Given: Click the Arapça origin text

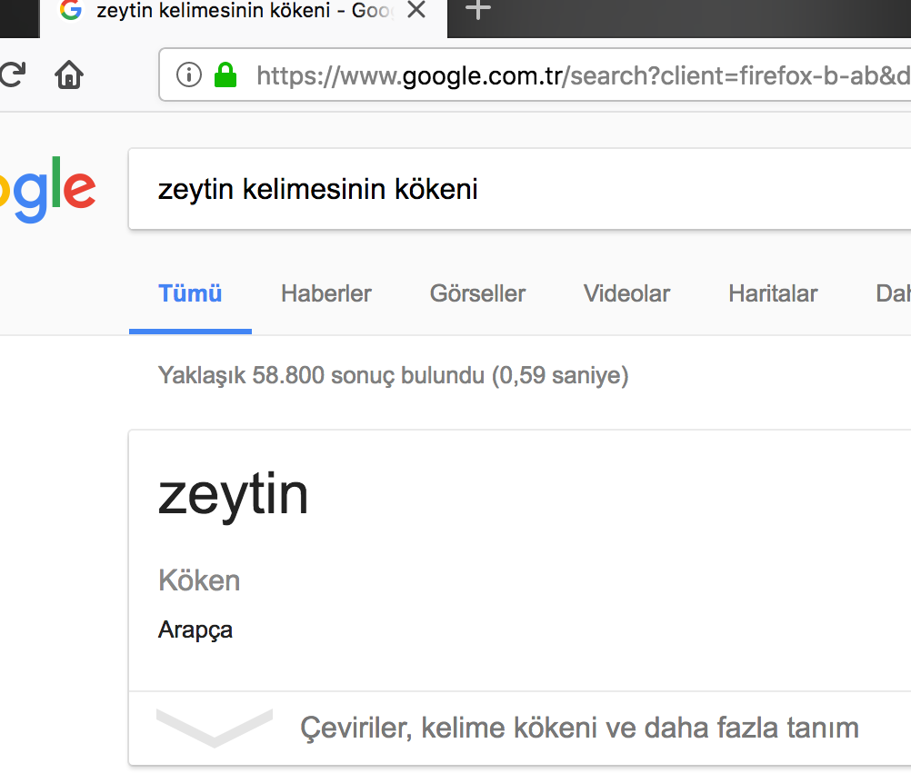Looking at the screenshot, I should (x=195, y=629).
